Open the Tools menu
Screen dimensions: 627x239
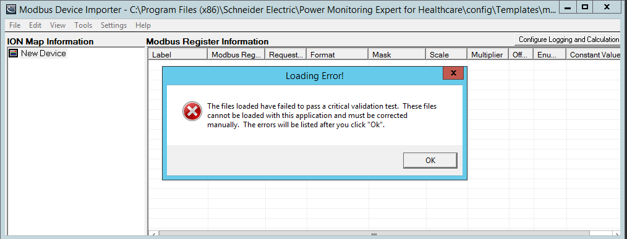pos(83,25)
